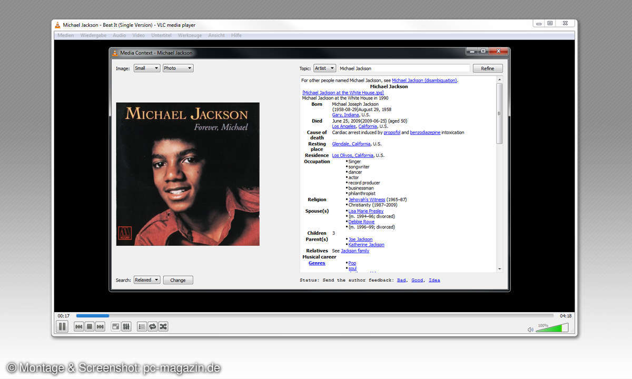The image size is (632, 379).
Task: Open the Werkzeuge menu
Action: [190, 35]
